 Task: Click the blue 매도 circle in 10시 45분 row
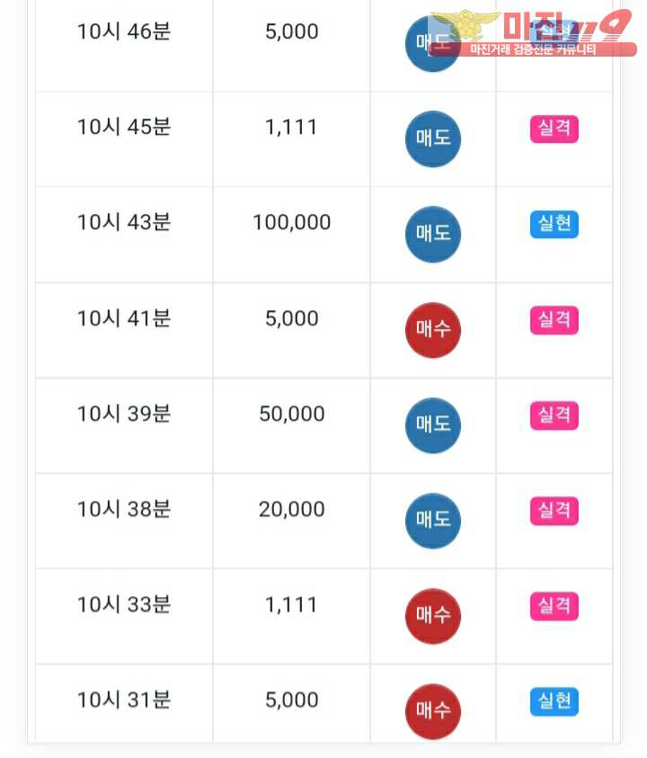(432, 138)
